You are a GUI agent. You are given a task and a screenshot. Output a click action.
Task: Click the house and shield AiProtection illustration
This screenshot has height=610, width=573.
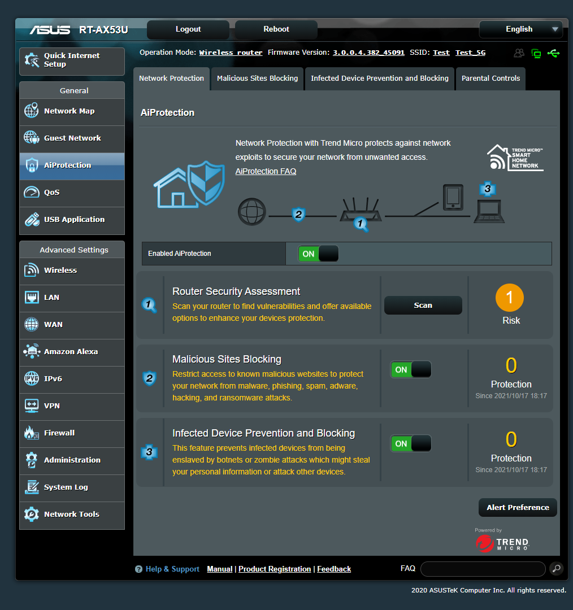[189, 184]
